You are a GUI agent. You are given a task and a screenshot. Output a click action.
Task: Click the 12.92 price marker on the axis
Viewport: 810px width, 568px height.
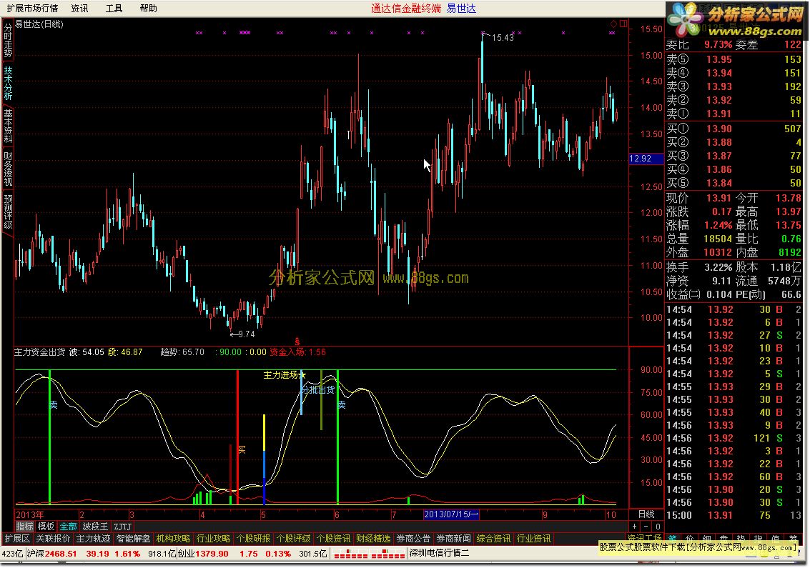[646, 159]
